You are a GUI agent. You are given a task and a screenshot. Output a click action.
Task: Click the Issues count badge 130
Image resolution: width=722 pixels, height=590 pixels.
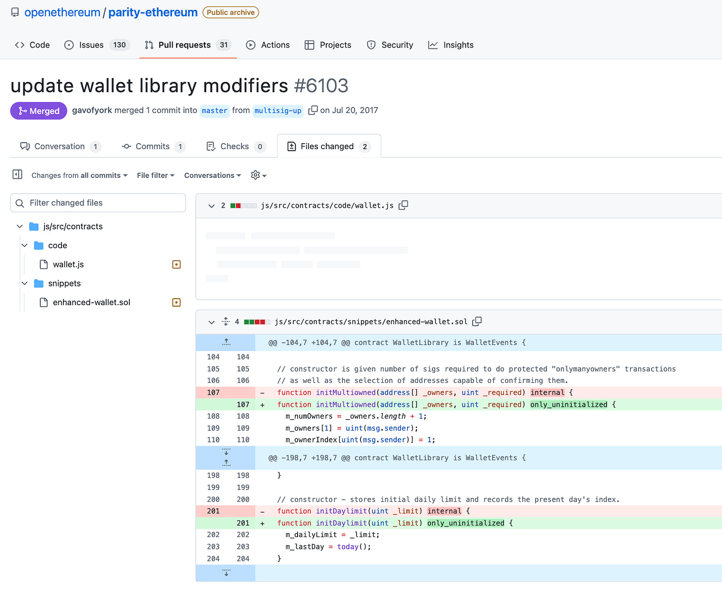pos(120,45)
